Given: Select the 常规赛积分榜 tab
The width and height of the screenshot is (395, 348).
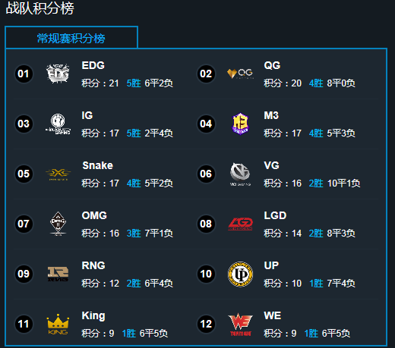Looking at the screenshot, I should pos(71,37).
